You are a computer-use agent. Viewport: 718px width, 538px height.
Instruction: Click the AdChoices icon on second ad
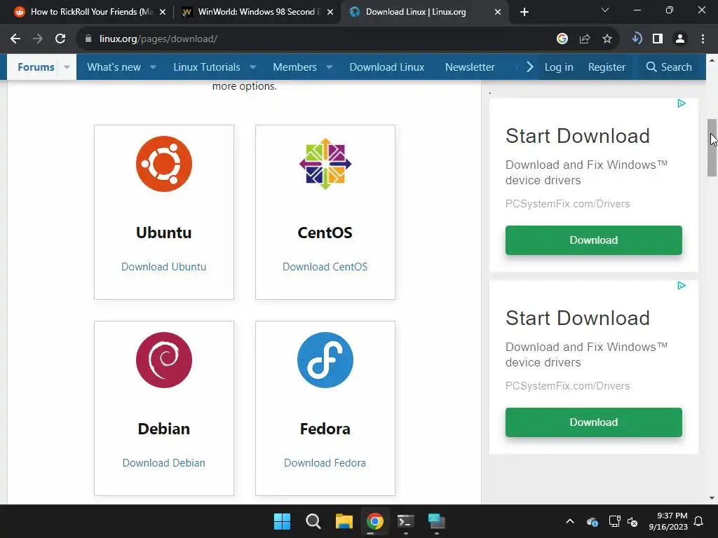[682, 286]
